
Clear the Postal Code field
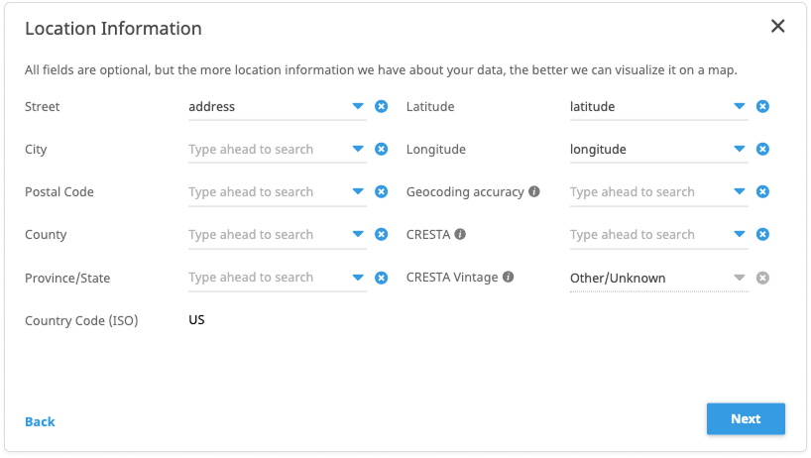381,192
